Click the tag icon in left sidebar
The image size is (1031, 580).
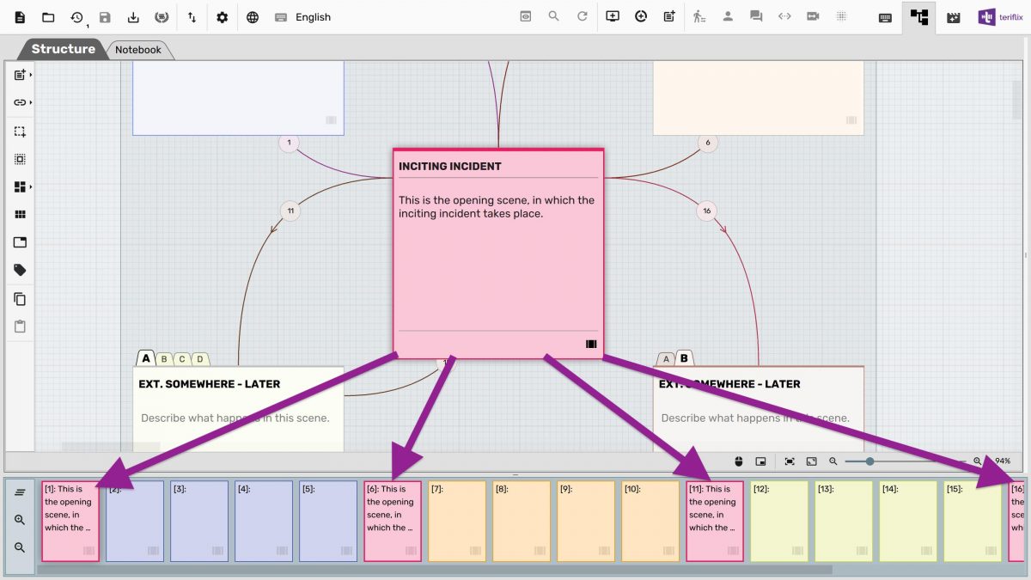click(20, 271)
